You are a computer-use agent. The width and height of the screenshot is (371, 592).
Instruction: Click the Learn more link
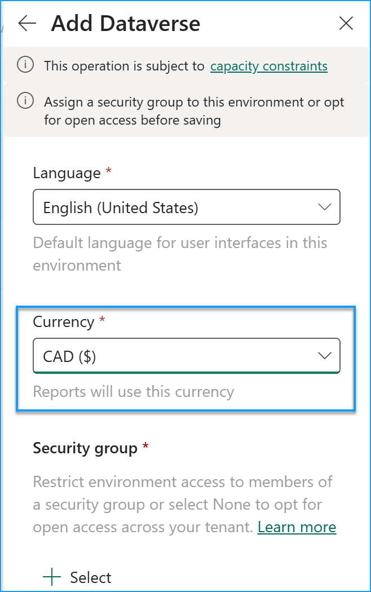[297, 527]
